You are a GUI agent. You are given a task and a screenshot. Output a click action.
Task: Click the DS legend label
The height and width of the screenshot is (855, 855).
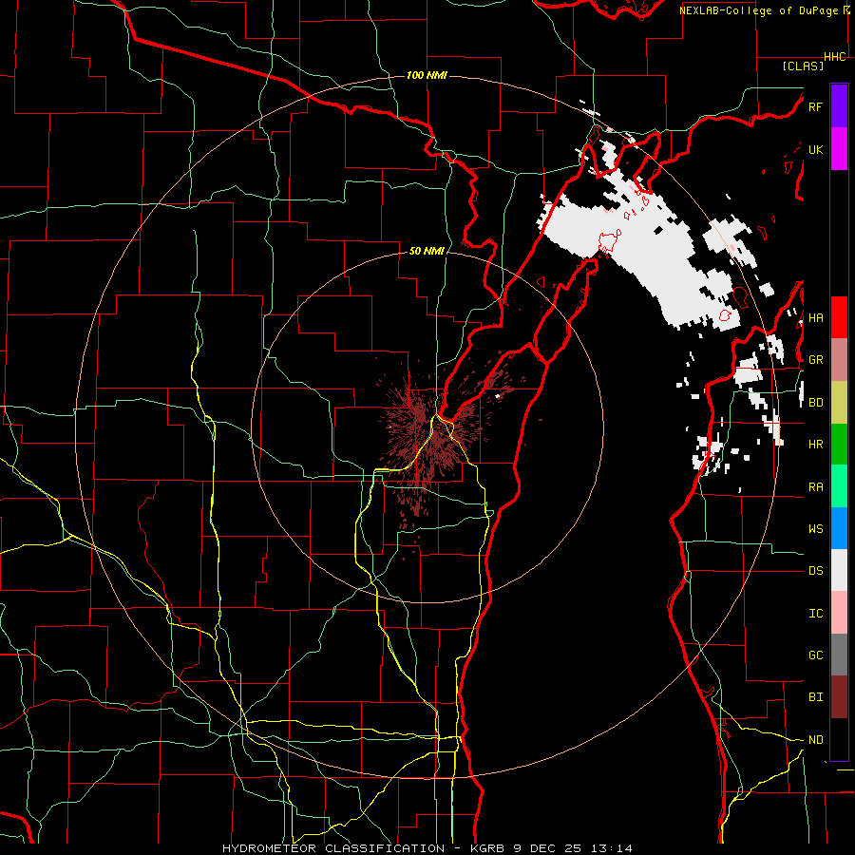coord(815,571)
